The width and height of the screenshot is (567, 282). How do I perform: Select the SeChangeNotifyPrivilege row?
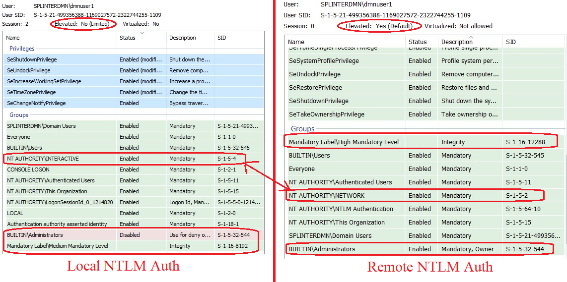tap(36, 103)
